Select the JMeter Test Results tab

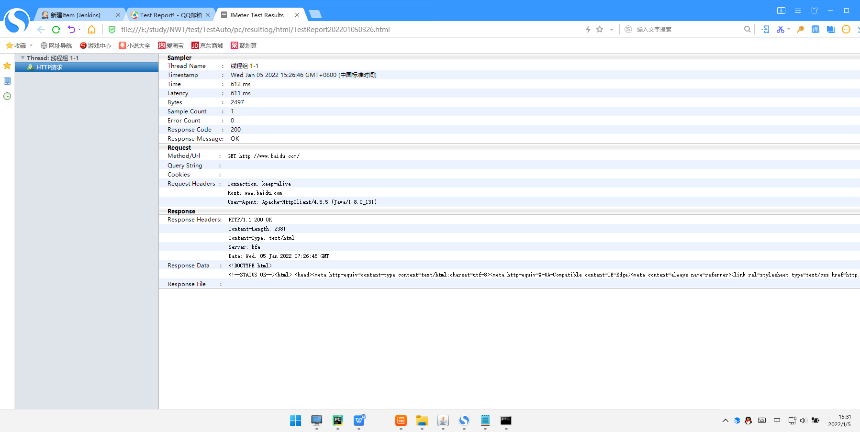(257, 15)
